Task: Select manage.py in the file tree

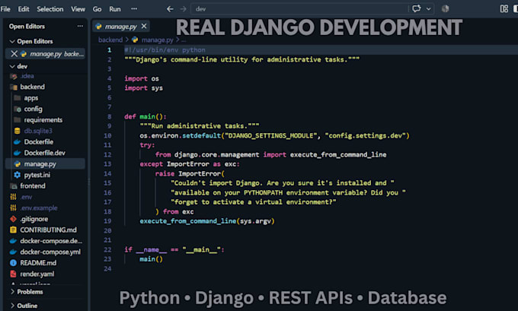Action: pyautogui.click(x=45, y=164)
